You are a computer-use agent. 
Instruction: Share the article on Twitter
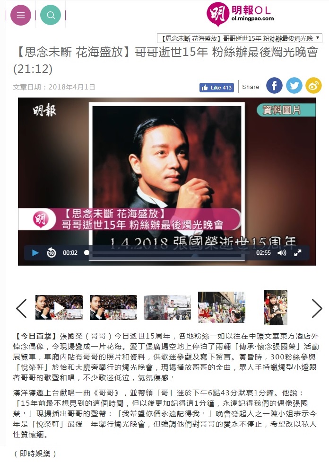pyautogui.click(x=294, y=86)
